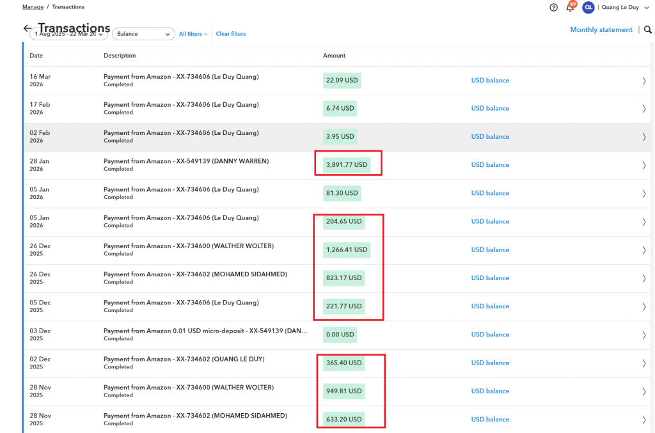The width and height of the screenshot is (655, 433).
Task: Open the notifications bell icon
Action: tap(570, 8)
